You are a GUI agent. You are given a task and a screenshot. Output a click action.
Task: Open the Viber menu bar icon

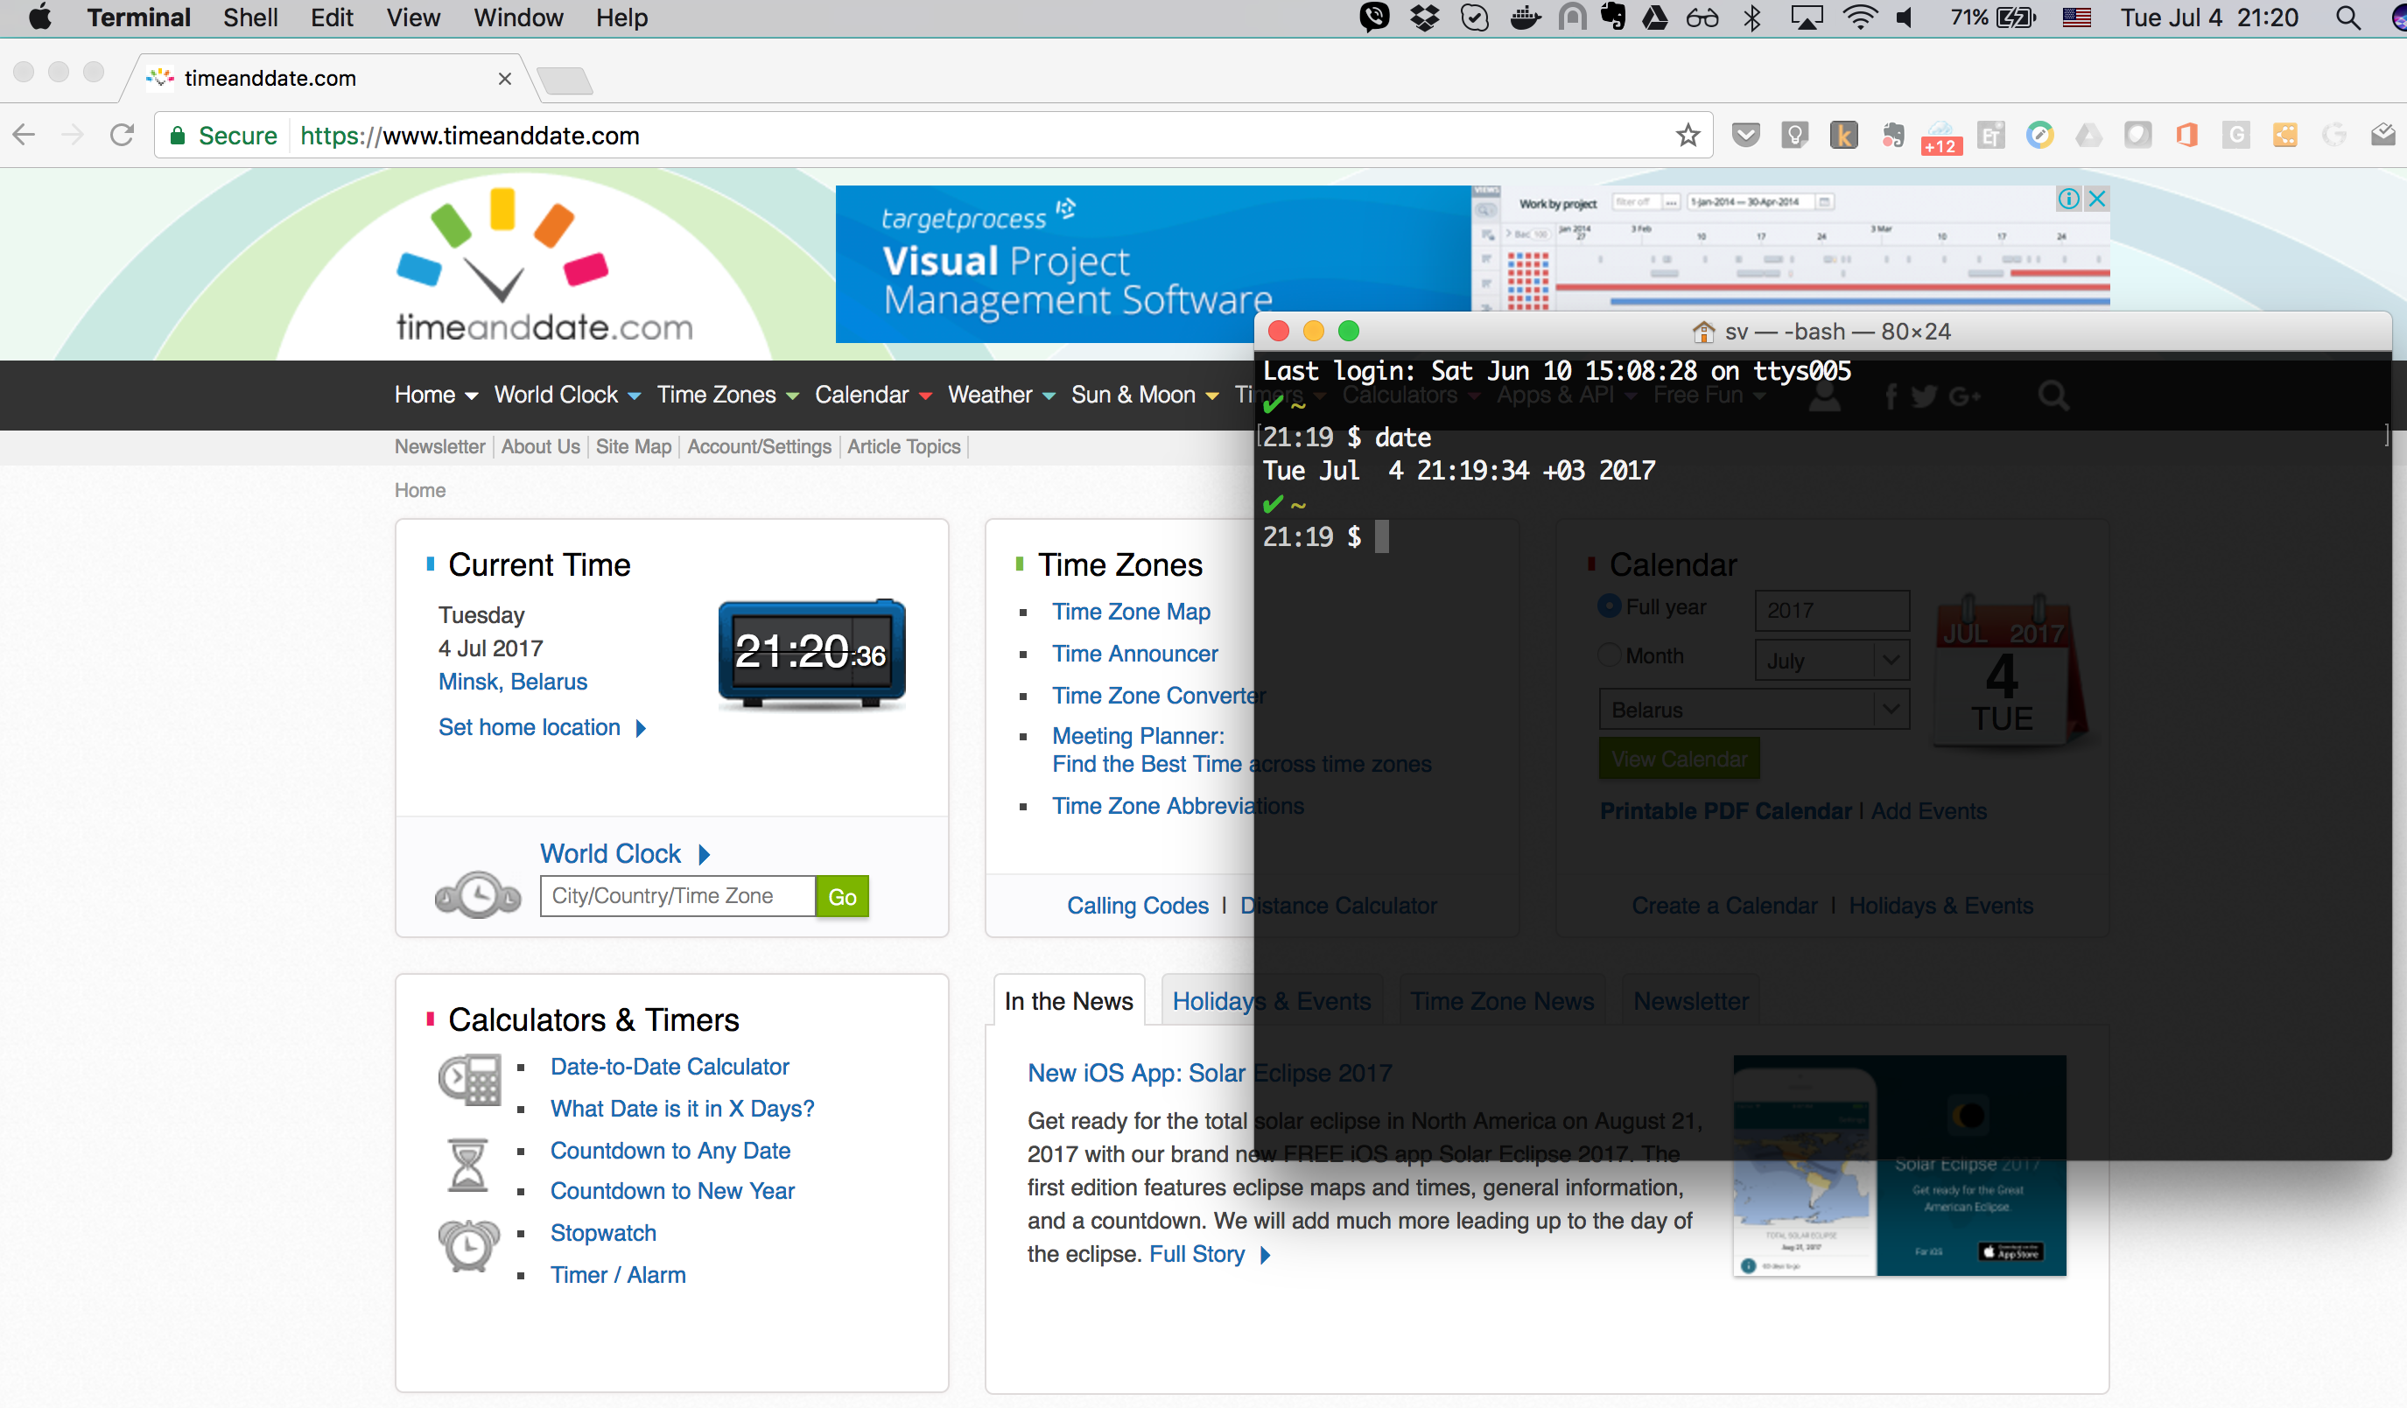point(1374,18)
